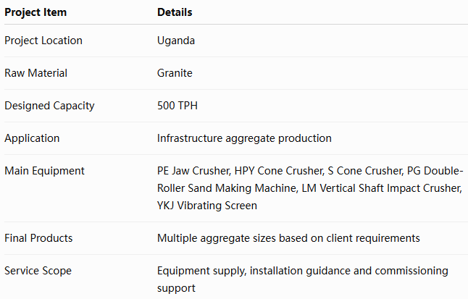Click the YKJ Vibrating Screen text
Image resolution: width=468 pixels, height=299 pixels.
tap(207, 206)
